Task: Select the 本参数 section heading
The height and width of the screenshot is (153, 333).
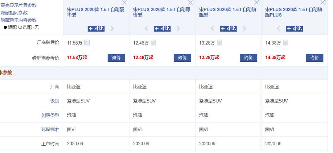Action: click(x=6, y=73)
